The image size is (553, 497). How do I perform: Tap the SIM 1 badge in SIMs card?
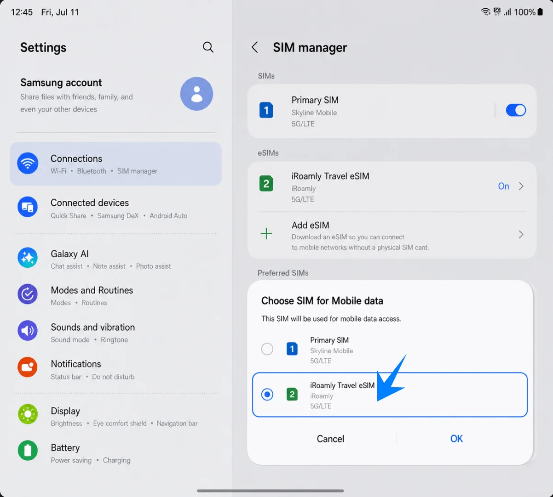[x=266, y=110]
